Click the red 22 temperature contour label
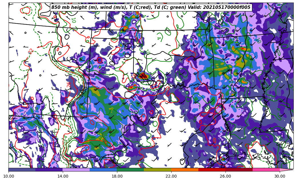 click(31, 51)
